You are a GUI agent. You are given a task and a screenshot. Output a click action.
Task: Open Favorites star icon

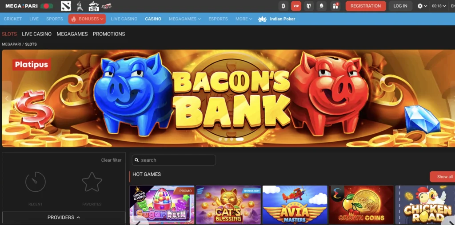(x=92, y=182)
